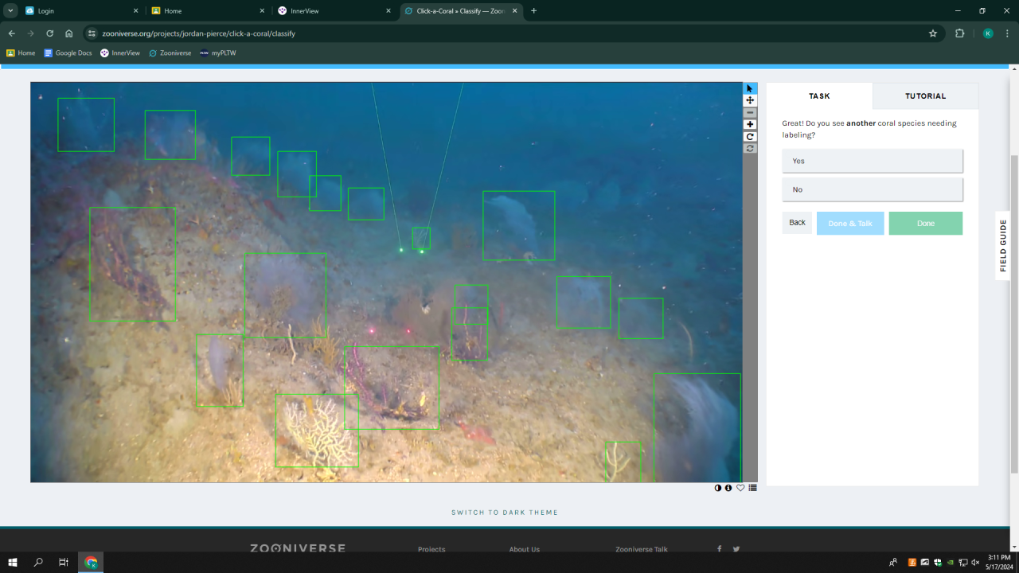Screen dimensions: 1019x573
Task: Show subject metadata info
Action: tap(728, 488)
